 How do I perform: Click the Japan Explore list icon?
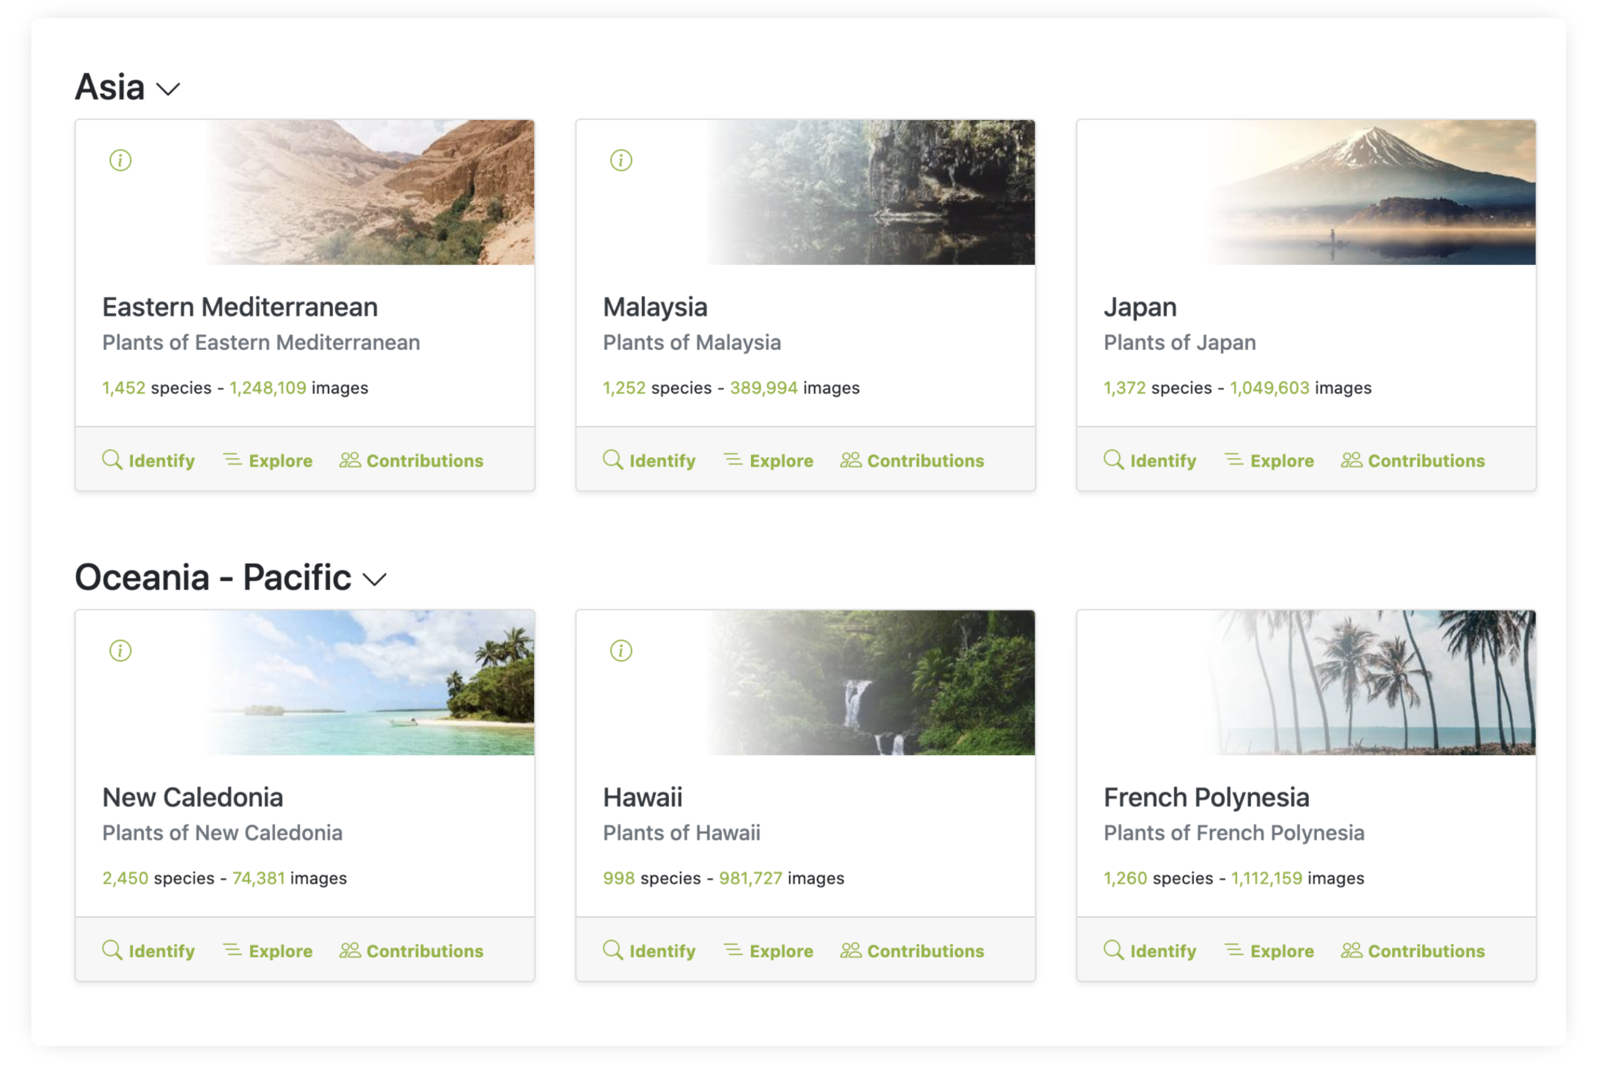pos(1234,461)
